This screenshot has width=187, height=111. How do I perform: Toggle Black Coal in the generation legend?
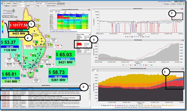coord(102,105)
